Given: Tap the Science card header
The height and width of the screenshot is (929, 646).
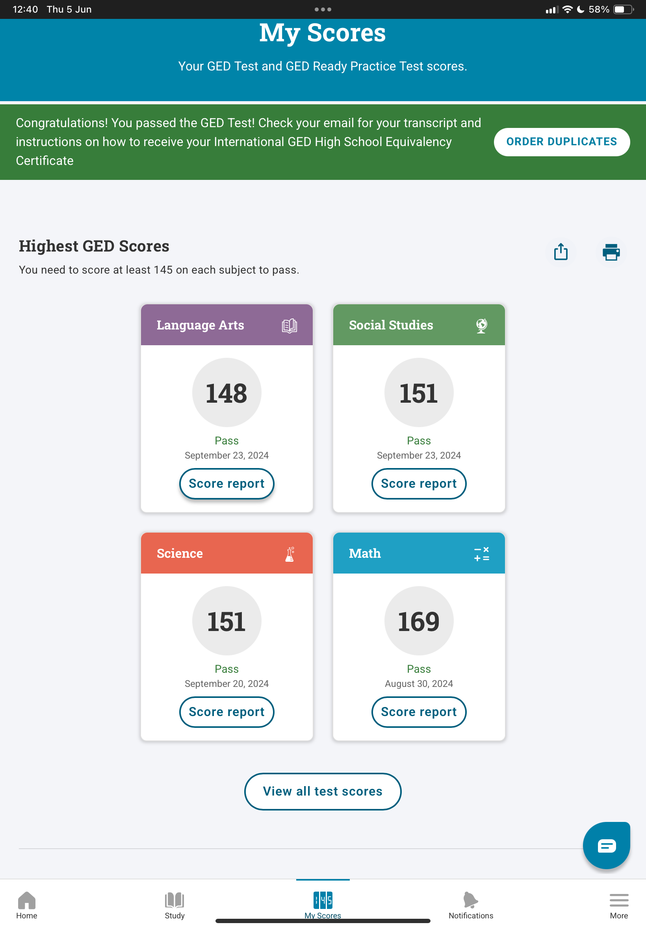Looking at the screenshot, I should click(x=226, y=553).
